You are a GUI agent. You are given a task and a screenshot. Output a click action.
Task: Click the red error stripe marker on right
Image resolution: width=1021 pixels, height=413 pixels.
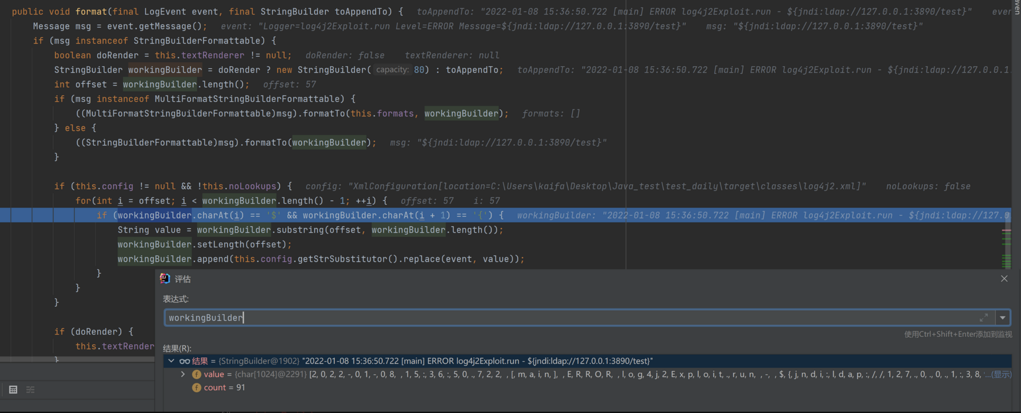[1007, 230]
